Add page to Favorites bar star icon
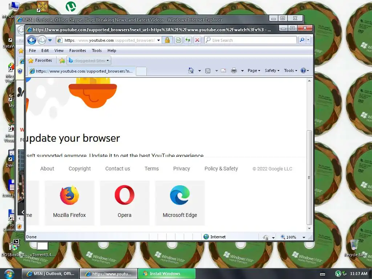Screen dimensions: 372x279 coord(62,61)
